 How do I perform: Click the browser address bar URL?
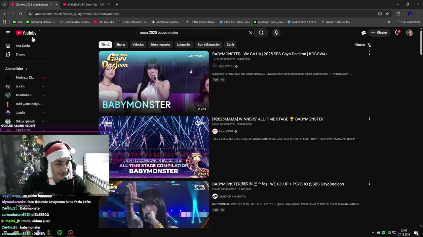tap(77, 14)
